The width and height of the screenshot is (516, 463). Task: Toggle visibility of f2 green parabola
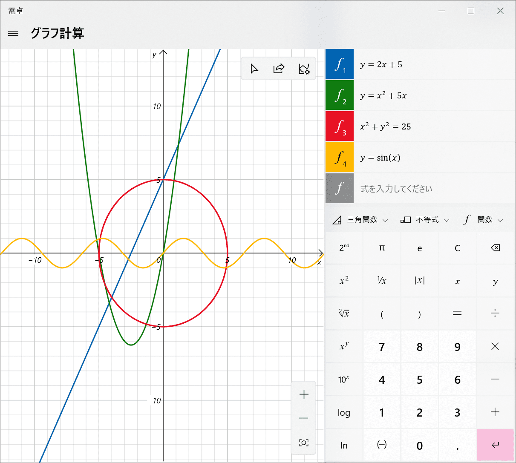coord(340,95)
